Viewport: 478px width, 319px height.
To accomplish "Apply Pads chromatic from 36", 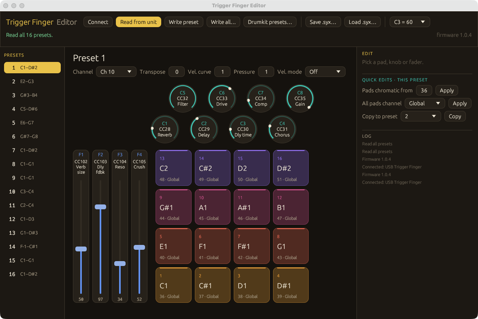I will tap(446, 91).
